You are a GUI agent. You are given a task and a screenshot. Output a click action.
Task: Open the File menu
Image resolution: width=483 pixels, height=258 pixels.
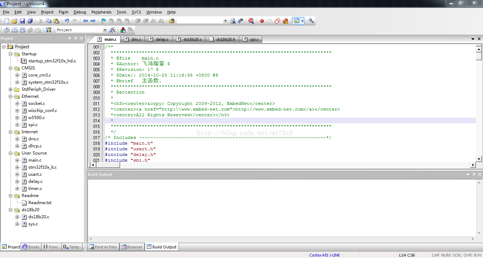click(x=6, y=12)
